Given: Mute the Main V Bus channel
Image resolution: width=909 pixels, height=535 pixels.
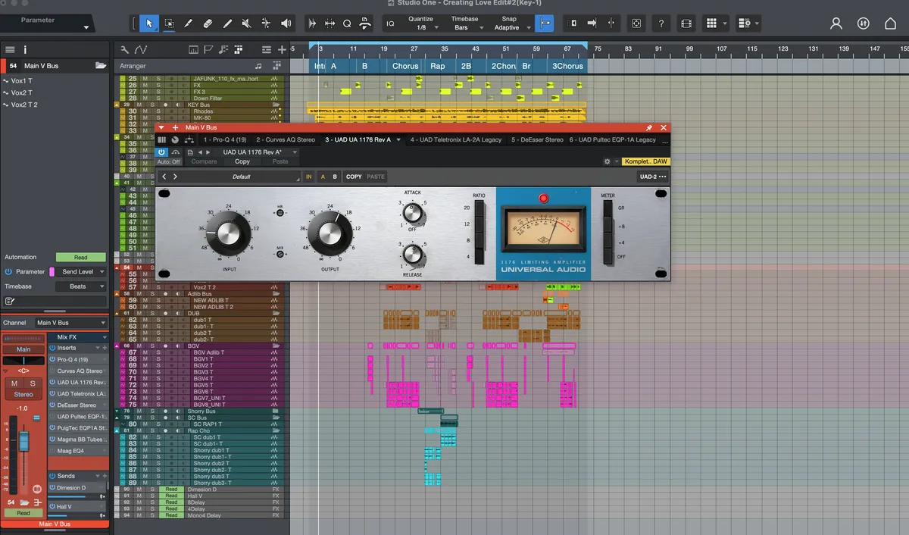Looking at the screenshot, I should click(14, 383).
